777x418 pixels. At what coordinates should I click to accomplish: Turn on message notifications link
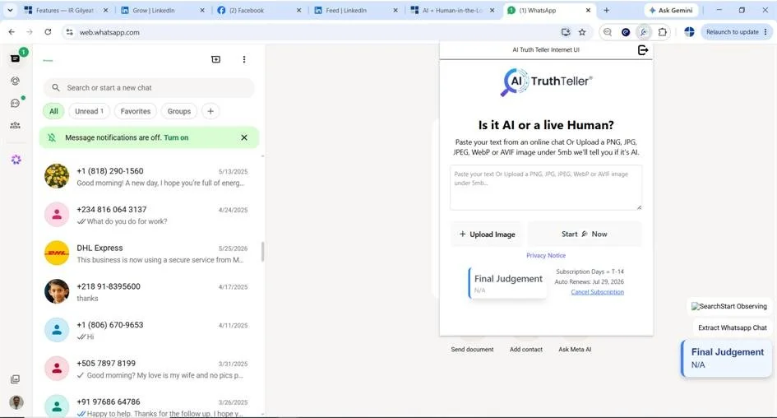176,138
